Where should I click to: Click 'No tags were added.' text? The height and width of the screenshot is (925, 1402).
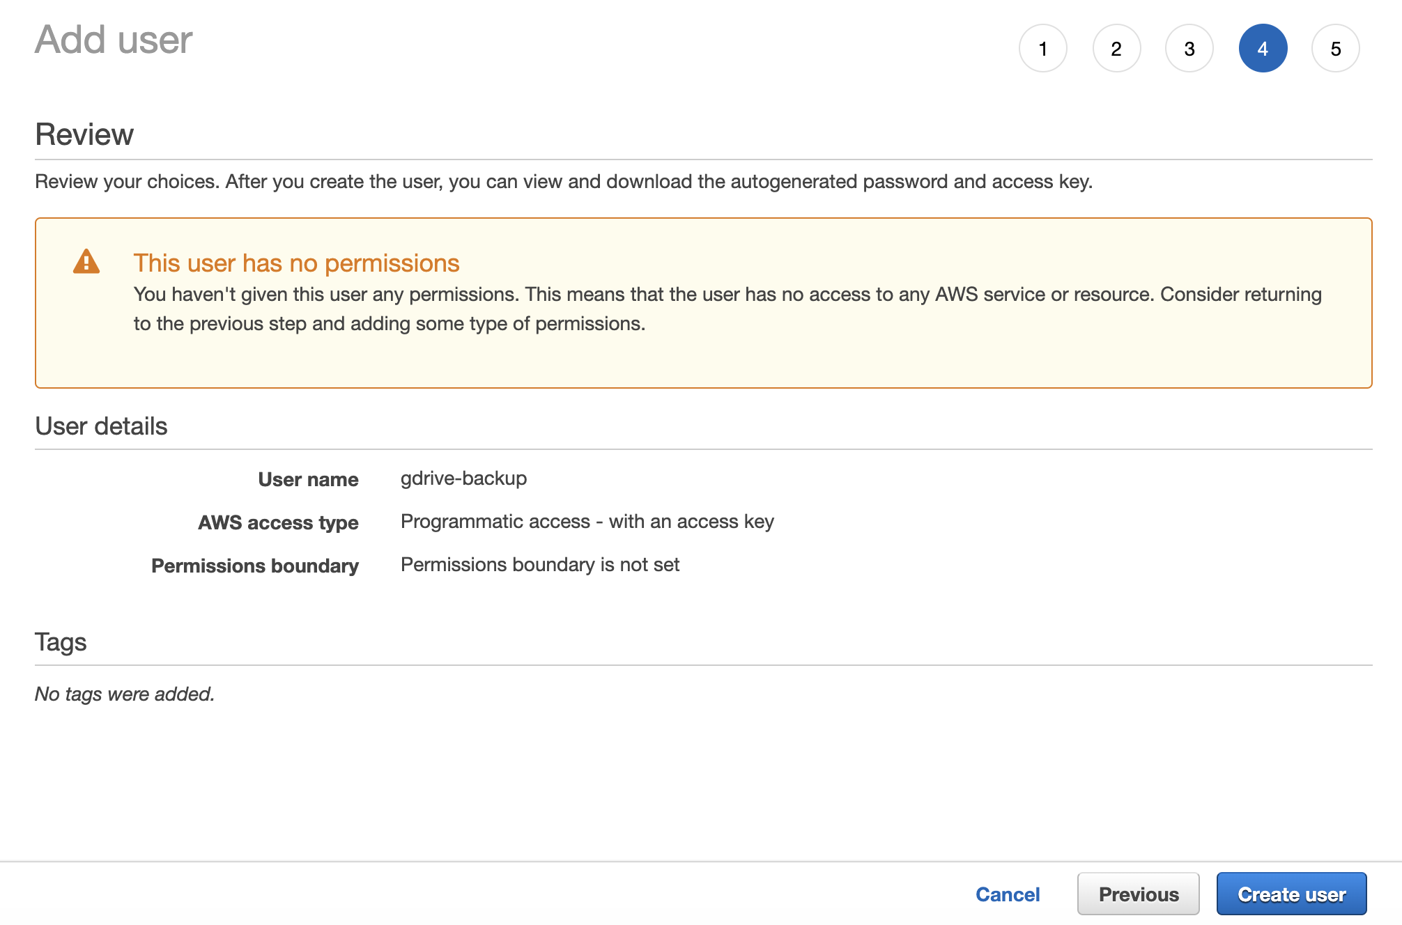[x=125, y=694]
